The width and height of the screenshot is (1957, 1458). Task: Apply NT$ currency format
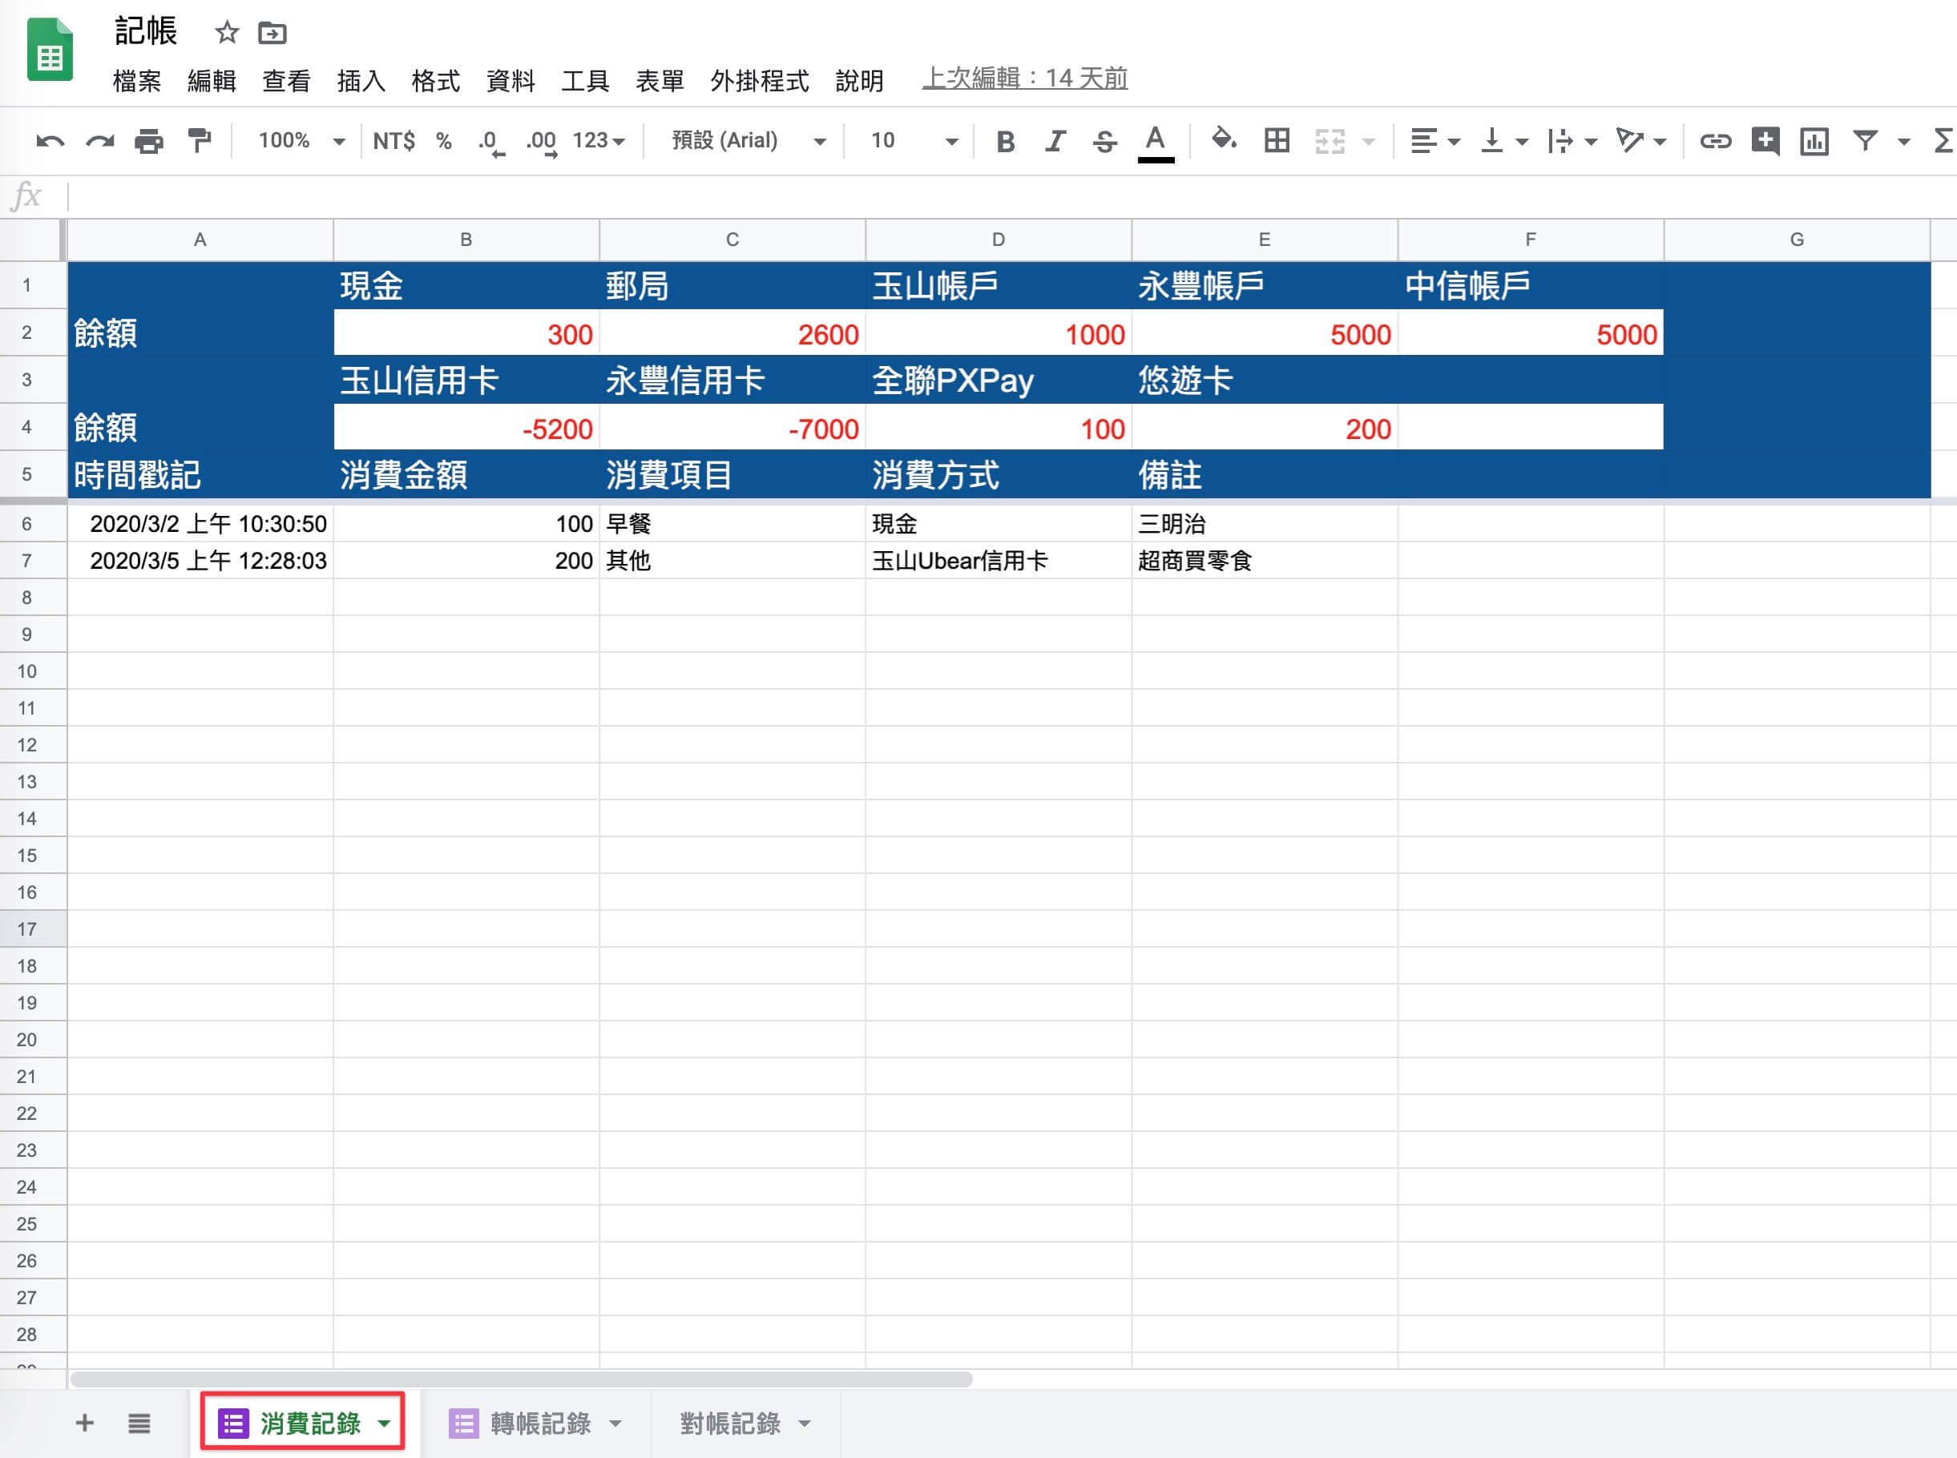coord(393,141)
